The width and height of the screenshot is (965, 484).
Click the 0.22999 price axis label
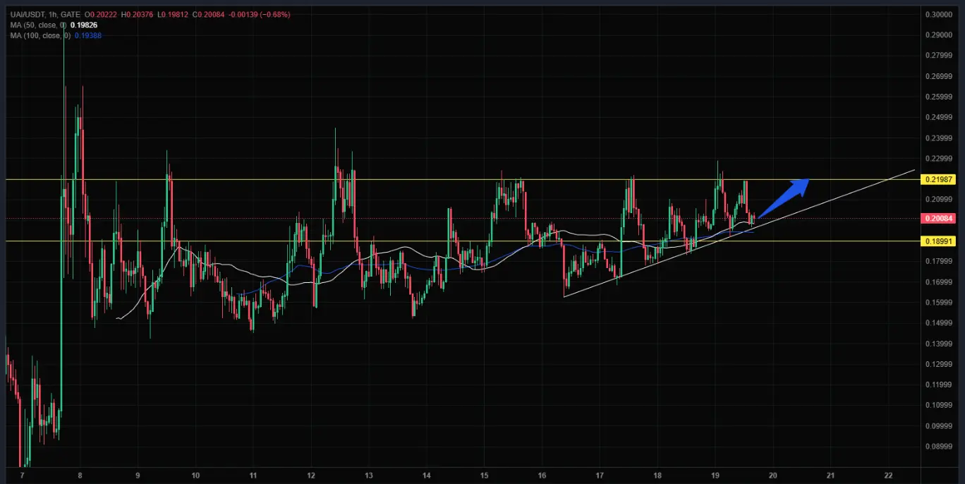pos(937,159)
